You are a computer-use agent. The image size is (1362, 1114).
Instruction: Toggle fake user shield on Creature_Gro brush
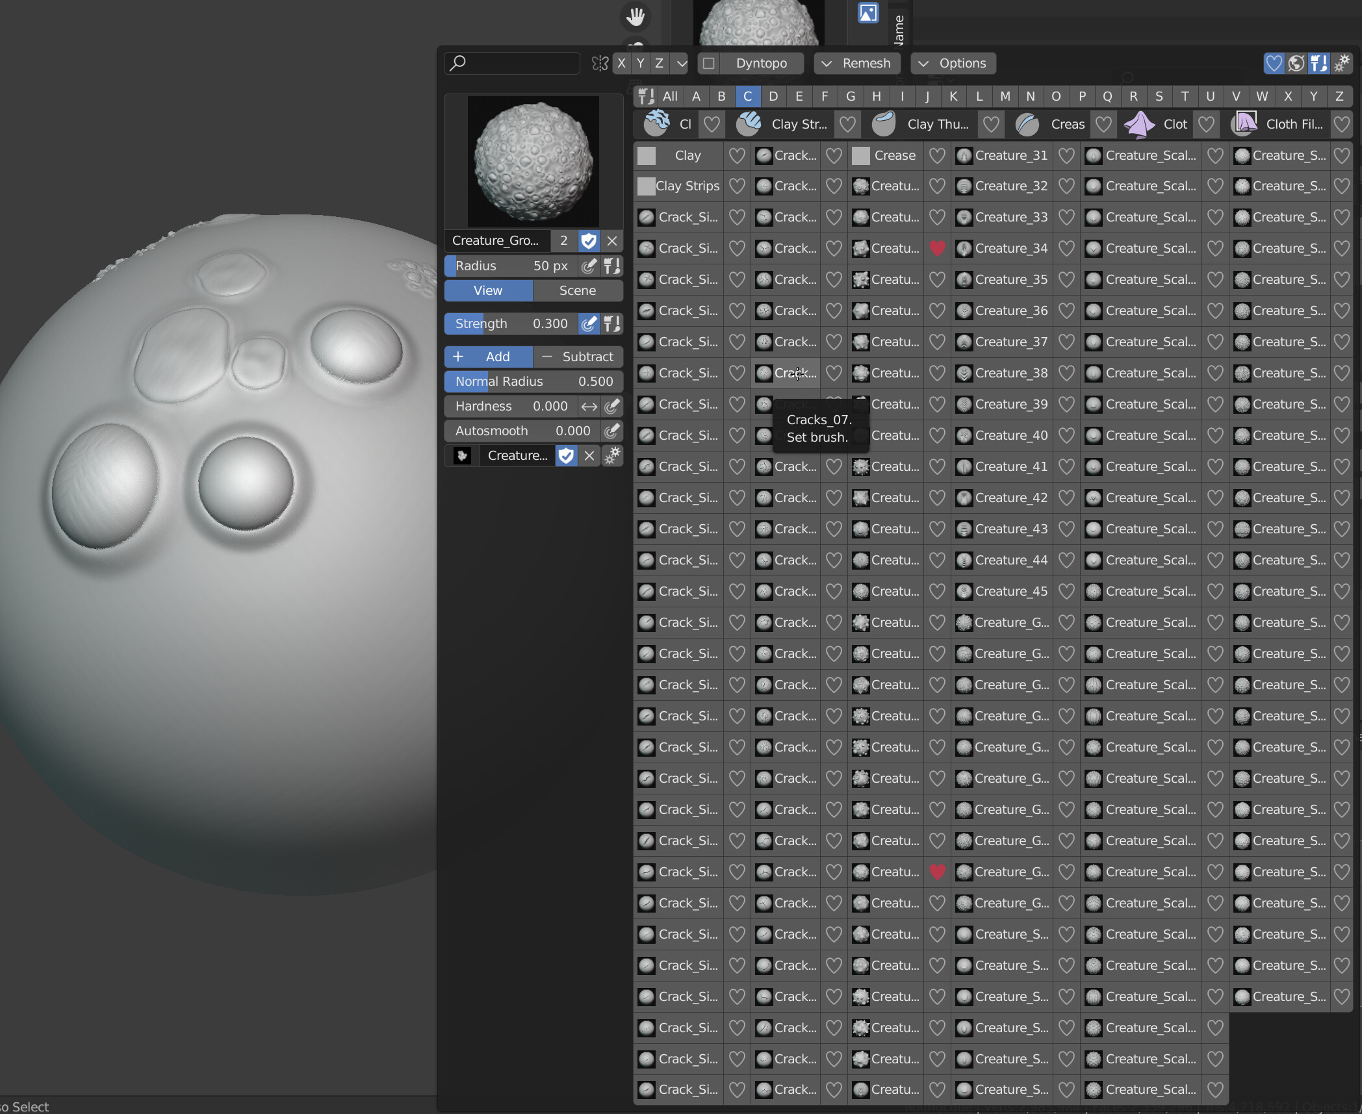click(x=588, y=240)
